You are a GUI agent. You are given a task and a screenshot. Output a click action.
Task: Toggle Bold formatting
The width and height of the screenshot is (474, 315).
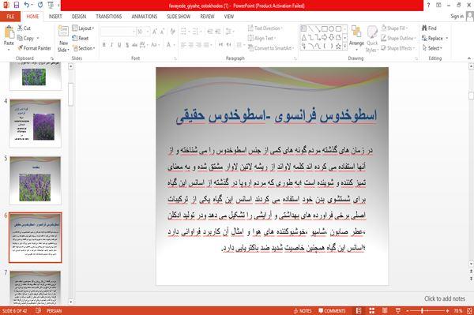click(x=104, y=45)
